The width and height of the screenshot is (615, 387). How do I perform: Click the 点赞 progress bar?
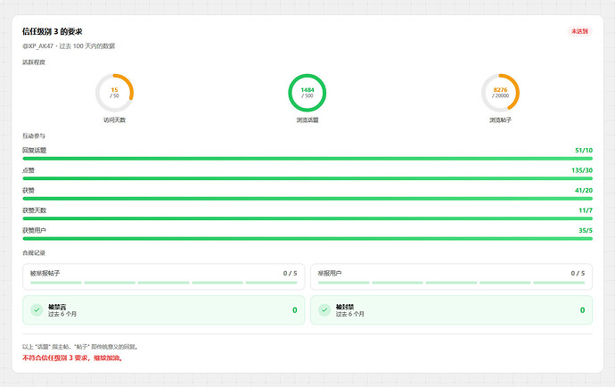click(307, 178)
